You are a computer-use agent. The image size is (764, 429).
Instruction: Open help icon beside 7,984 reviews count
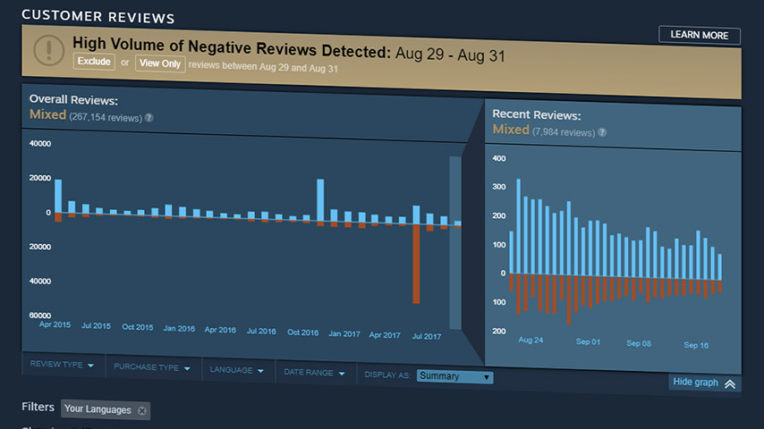tap(602, 132)
